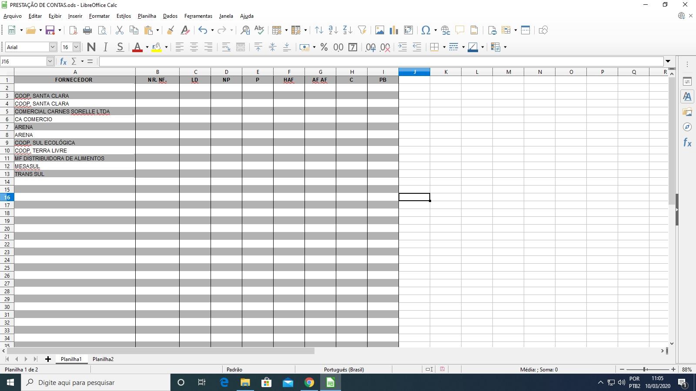
Task: Toggle wrap text
Action: [x=226, y=47]
